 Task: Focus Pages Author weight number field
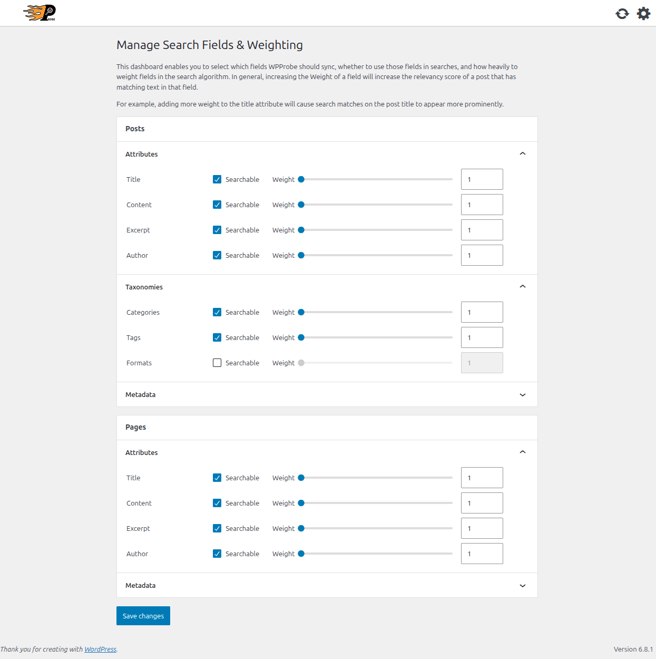point(482,554)
